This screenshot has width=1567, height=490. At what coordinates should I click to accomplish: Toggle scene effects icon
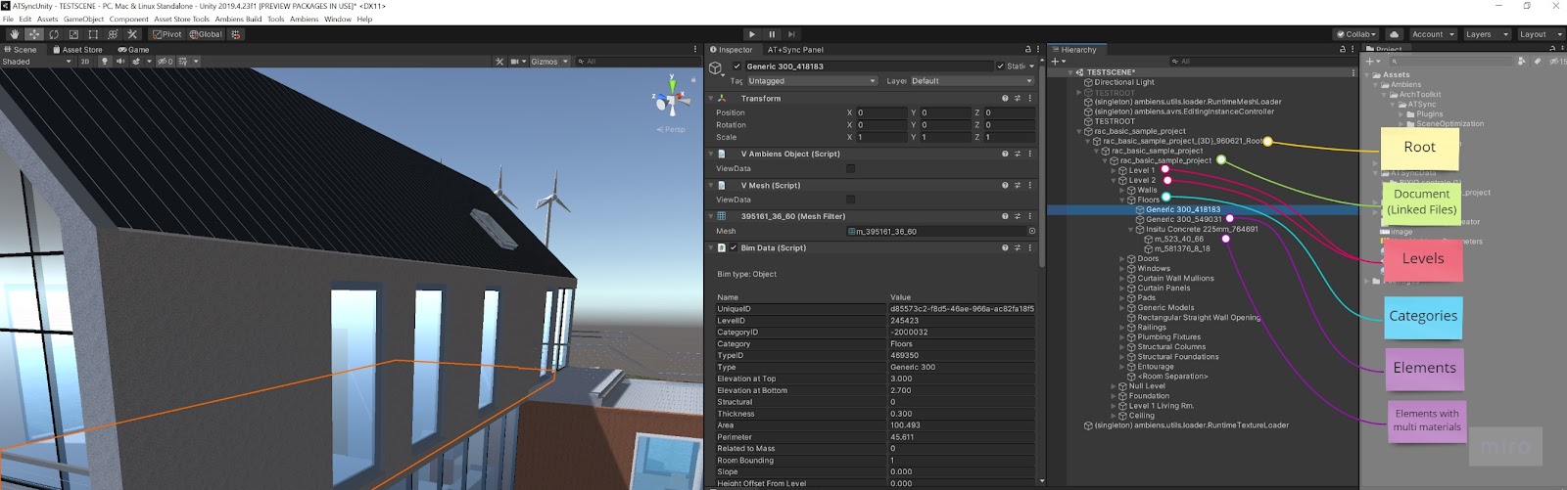click(x=136, y=62)
